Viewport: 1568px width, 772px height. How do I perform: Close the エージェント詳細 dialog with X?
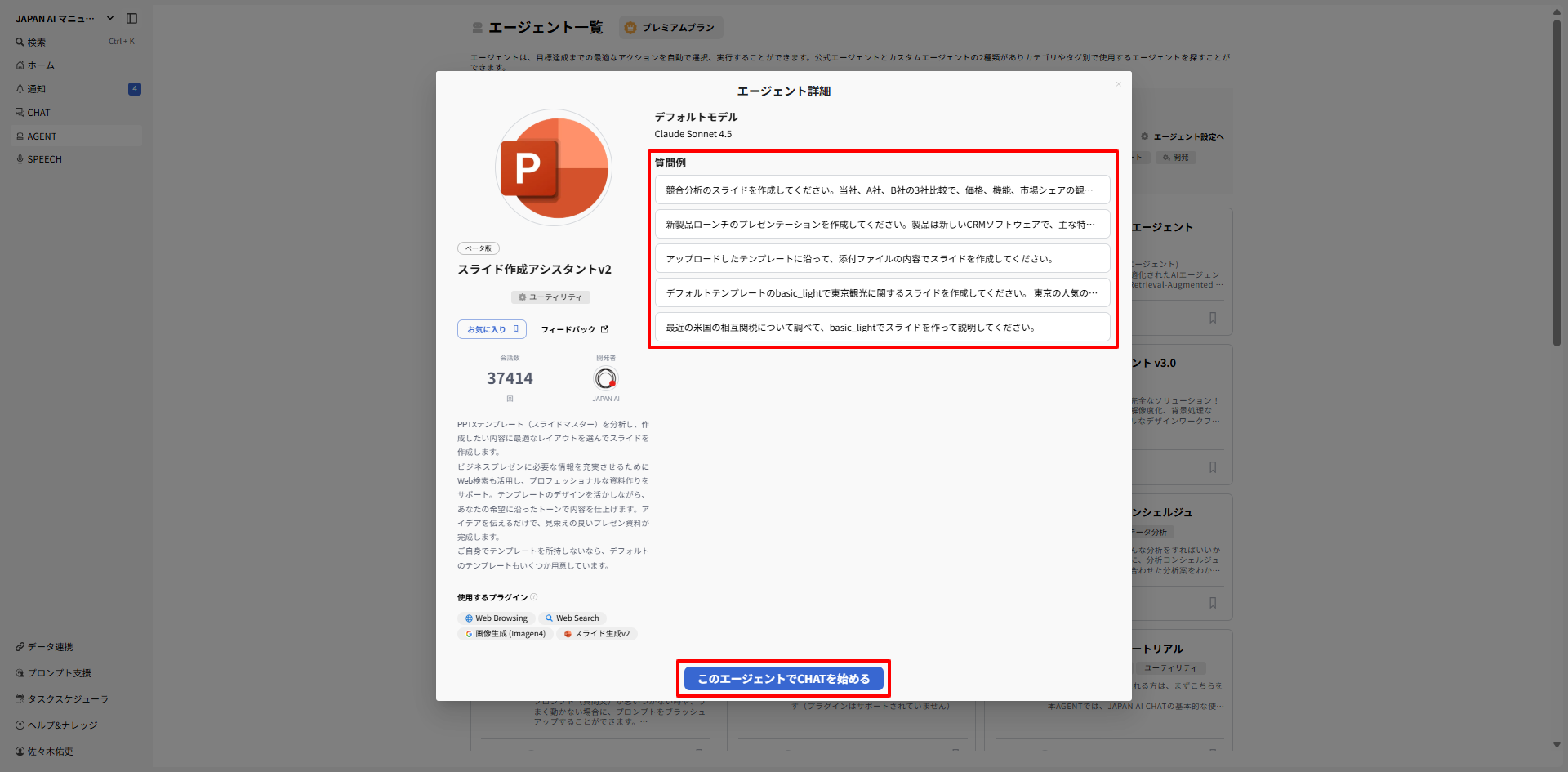coord(1118,84)
